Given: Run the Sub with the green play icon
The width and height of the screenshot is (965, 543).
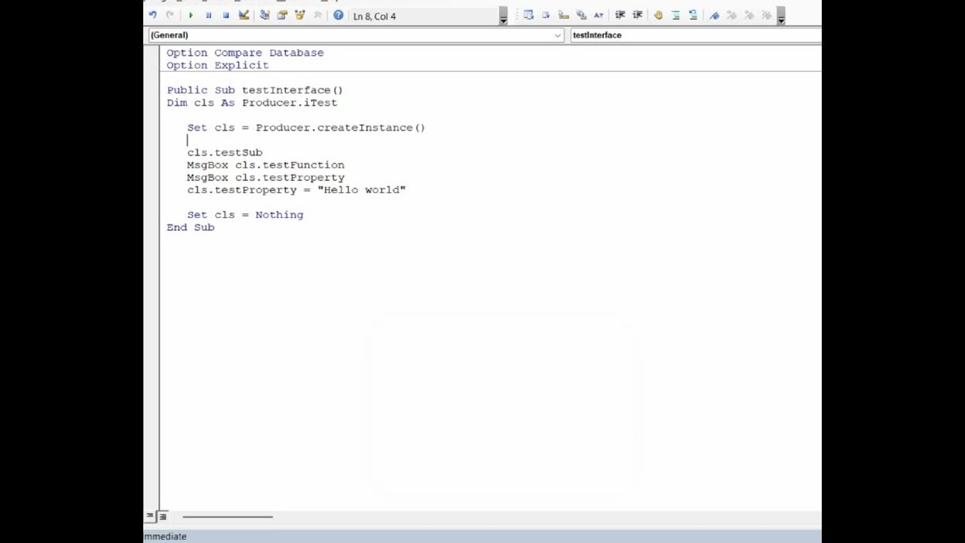Looking at the screenshot, I should (190, 15).
